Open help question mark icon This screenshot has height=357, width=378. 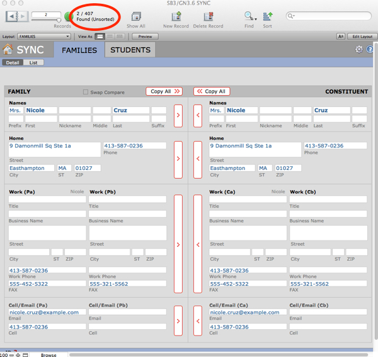pyautogui.click(x=370, y=50)
